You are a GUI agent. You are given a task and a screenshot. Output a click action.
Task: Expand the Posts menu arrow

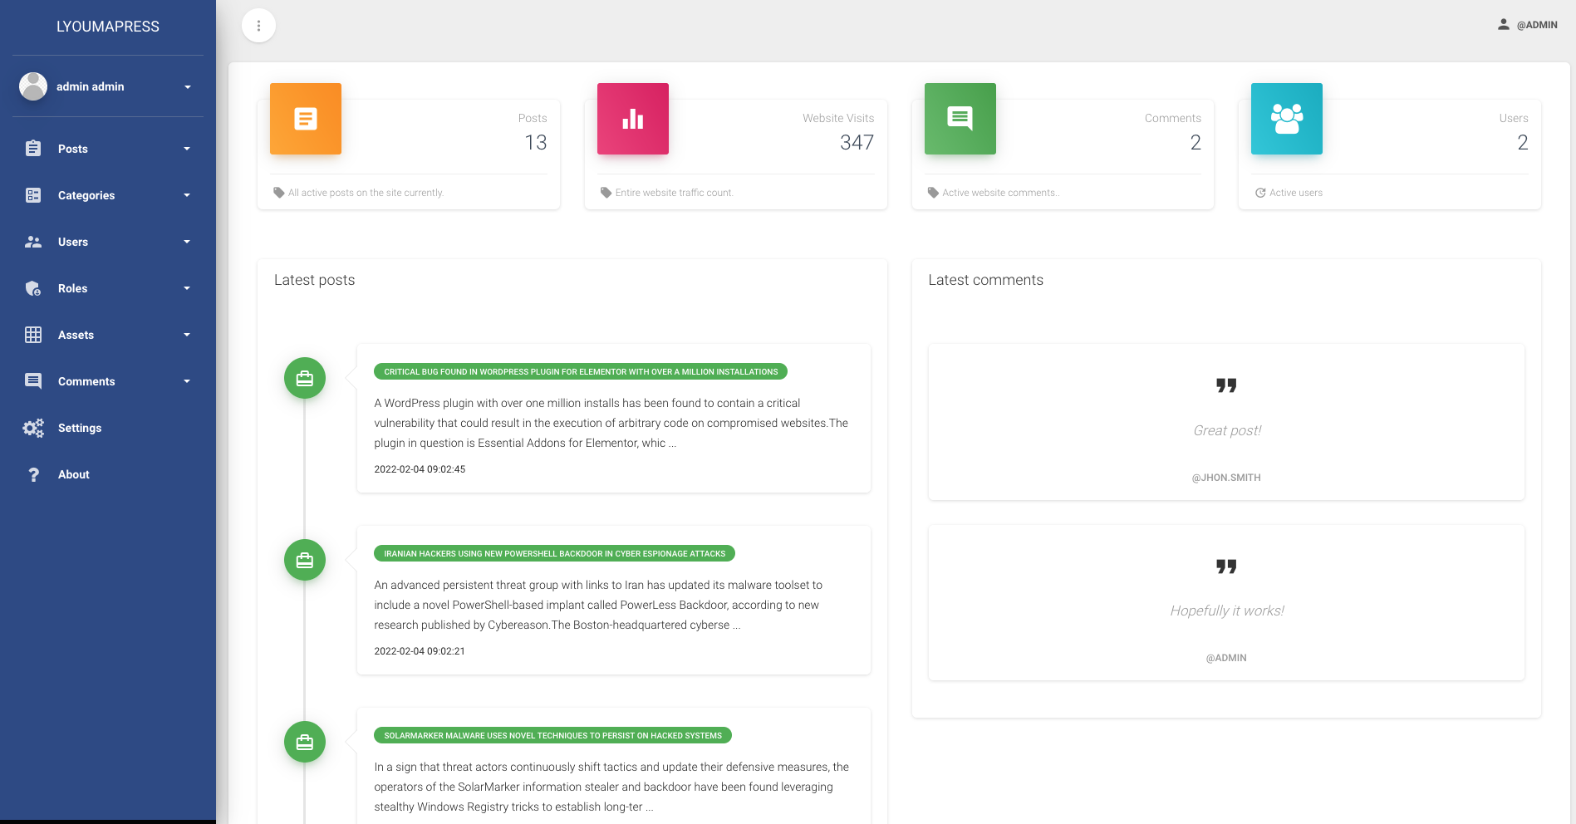(x=187, y=149)
